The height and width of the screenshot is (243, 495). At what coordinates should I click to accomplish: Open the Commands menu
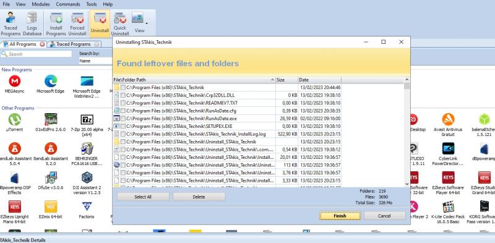coord(68,4)
